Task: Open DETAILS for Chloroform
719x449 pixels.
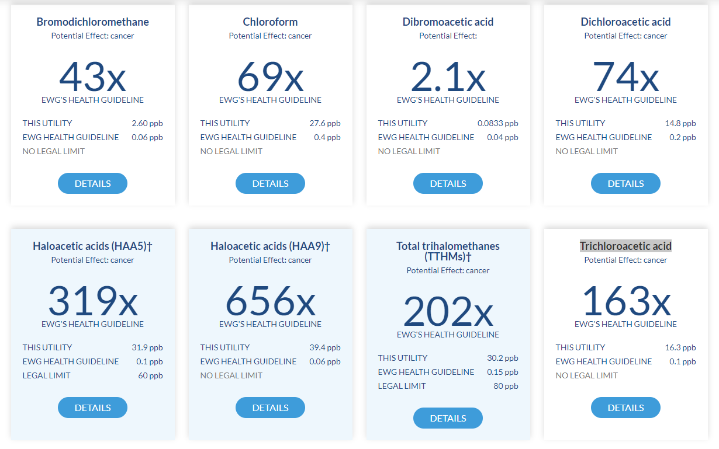Action: coord(270,183)
